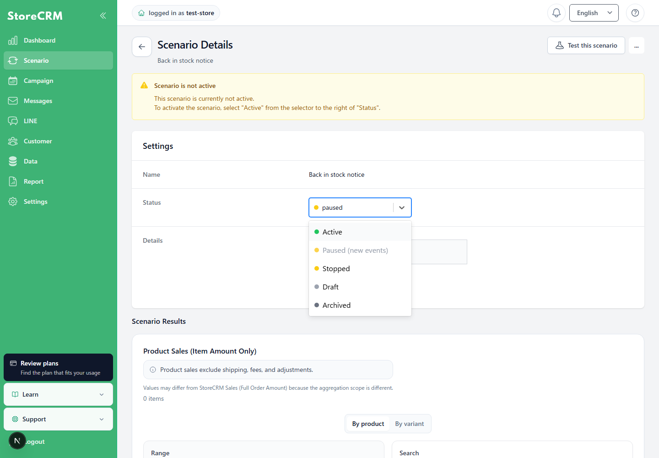Click the home icon beside logged in
This screenshot has width=659, height=458.
pyautogui.click(x=141, y=13)
